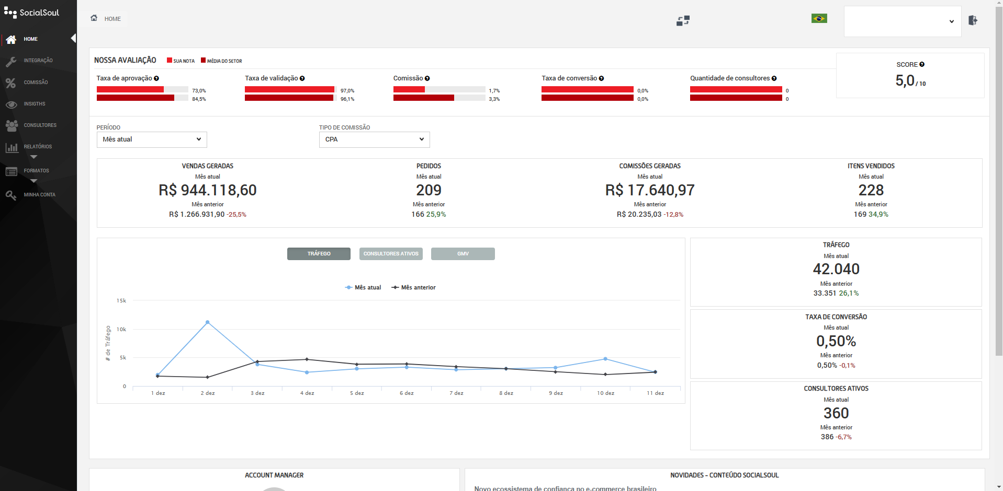
Task: Click the Insights eye icon
Action: 11,104
